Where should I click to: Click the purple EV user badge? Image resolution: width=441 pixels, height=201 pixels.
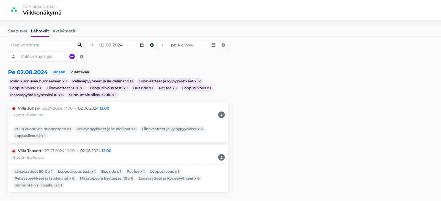[x=72, y=57]
